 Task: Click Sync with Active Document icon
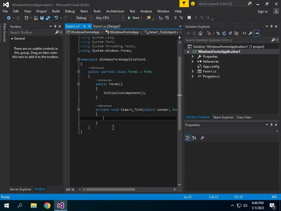218,33
